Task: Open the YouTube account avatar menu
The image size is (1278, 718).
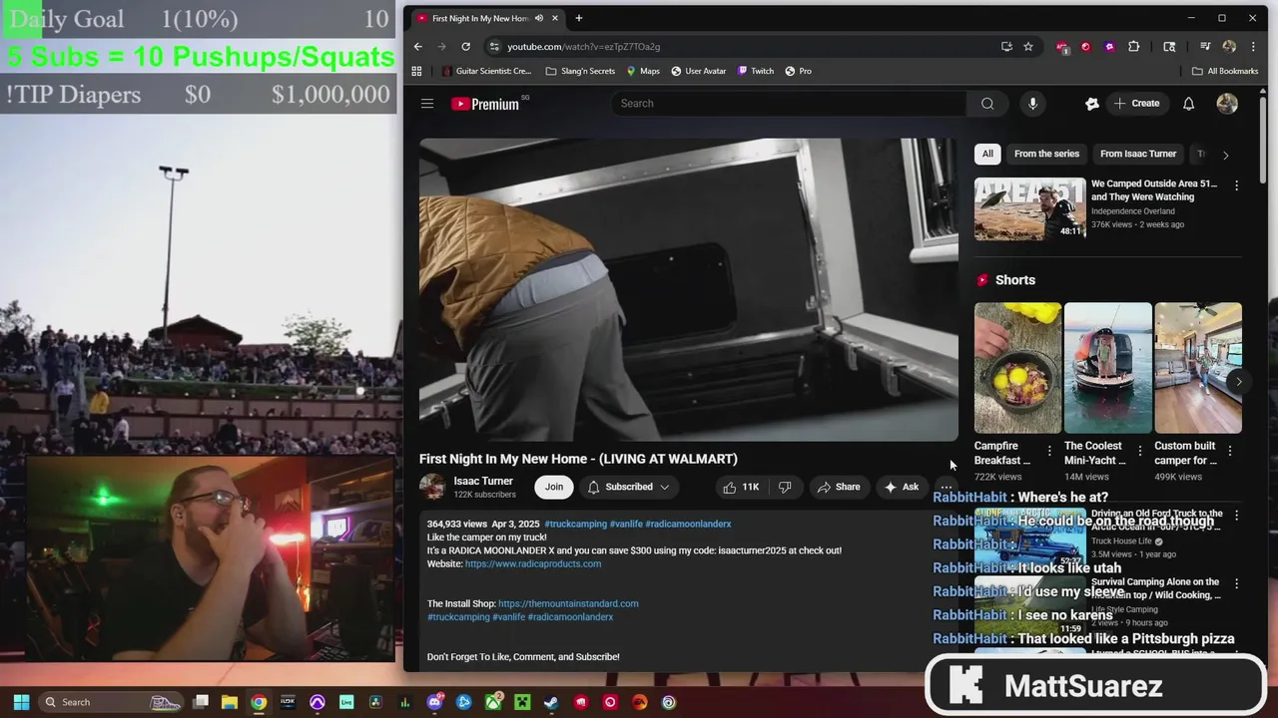Action: (1227, 104)
